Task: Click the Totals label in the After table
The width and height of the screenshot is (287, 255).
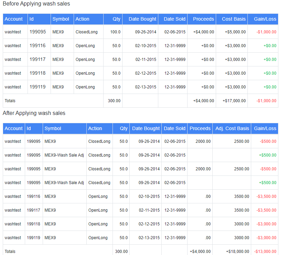Action: pos(10,252)
